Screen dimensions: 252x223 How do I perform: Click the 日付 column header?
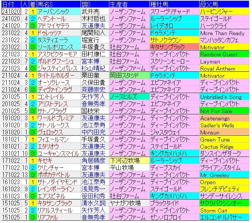[x=9, y=4]
